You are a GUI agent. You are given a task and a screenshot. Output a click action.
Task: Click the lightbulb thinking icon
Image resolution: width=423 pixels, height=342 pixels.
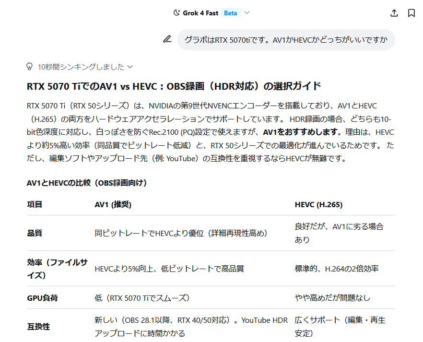point(30,67)
